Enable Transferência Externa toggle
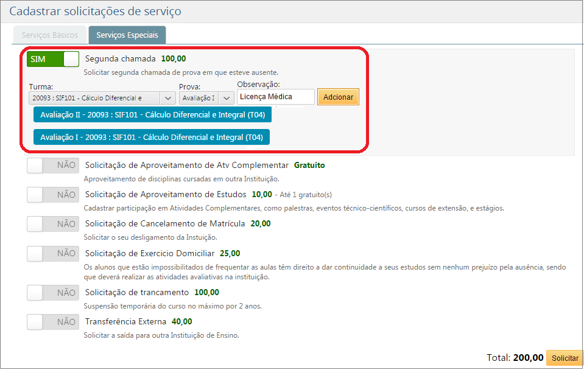 52,321
